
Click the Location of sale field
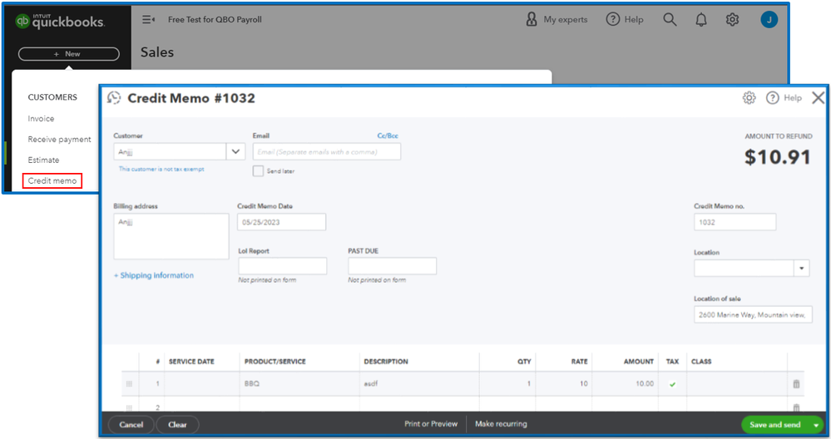pyautogui.click(x=753, y=314)
